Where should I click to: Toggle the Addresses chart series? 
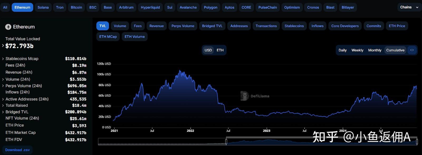239,26
